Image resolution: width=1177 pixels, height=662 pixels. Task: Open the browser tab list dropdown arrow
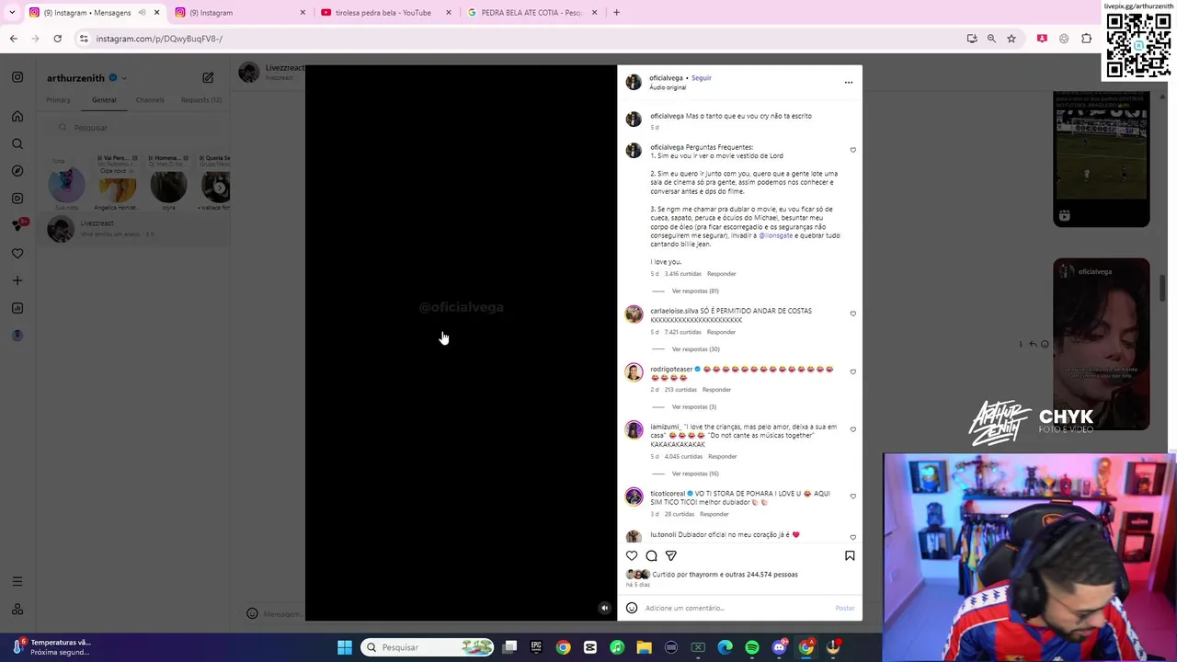click(x=12, y=12)
